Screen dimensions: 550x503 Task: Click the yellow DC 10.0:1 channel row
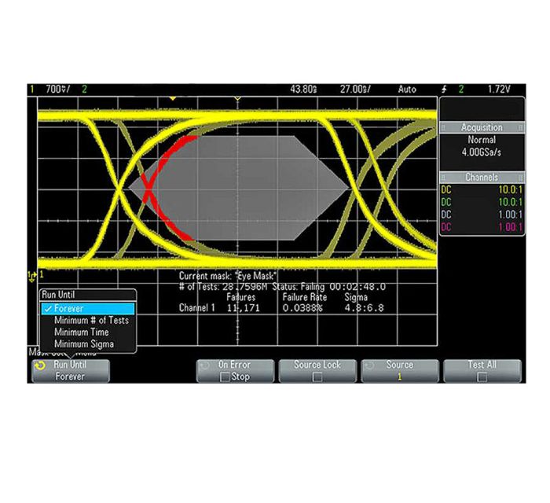[482, 189]
